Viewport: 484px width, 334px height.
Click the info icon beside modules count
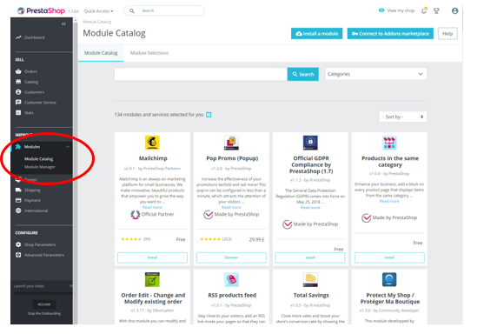tap(209, 115)
